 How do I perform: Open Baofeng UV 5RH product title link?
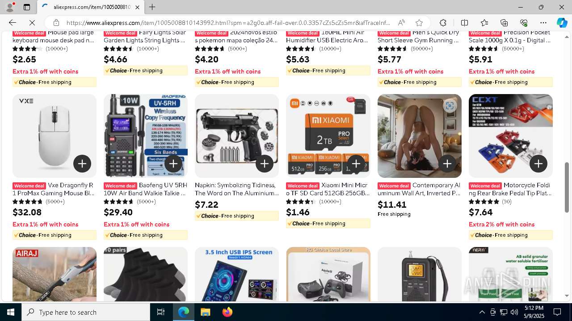click(146, 189)
